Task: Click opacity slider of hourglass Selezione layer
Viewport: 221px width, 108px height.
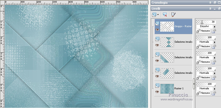Action: 206,37
